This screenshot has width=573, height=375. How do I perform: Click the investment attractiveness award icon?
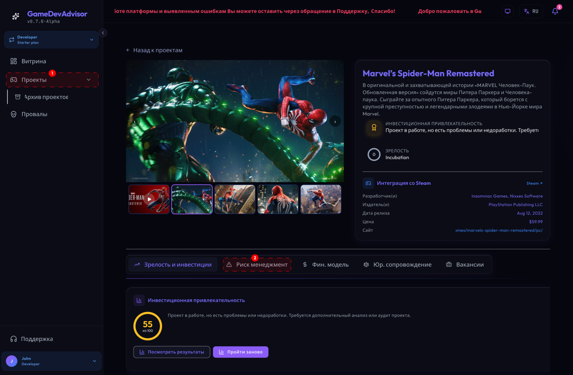[374, 128]
